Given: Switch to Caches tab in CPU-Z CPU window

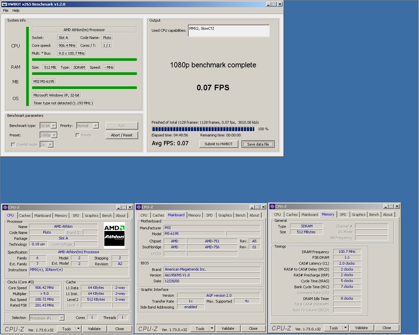Looking at the screenshot, I should (x=25, y=216).
